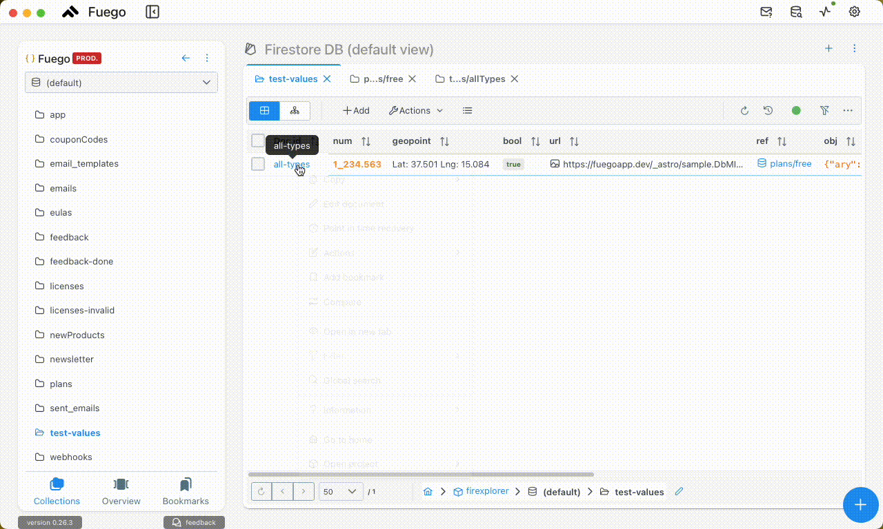Click the list layout icon in toolbar

[468, 110]
